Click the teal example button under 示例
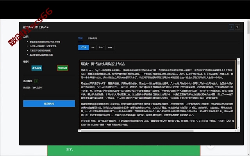 [37, 68]
